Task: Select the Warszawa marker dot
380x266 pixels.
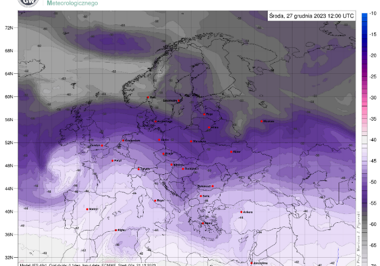Action: pyautogui.click(x=191, y=141)
